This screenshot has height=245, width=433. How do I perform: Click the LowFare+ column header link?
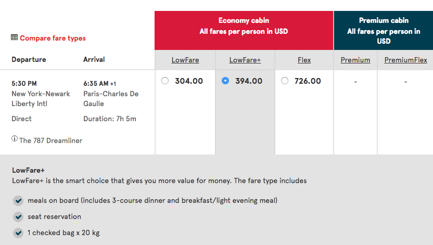245,60
